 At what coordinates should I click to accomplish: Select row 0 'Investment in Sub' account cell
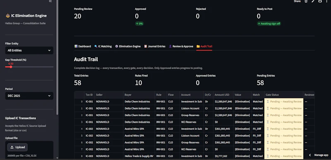192,102
